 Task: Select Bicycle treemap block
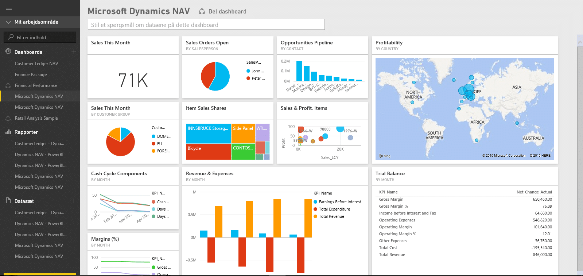[x=208, y=152]
